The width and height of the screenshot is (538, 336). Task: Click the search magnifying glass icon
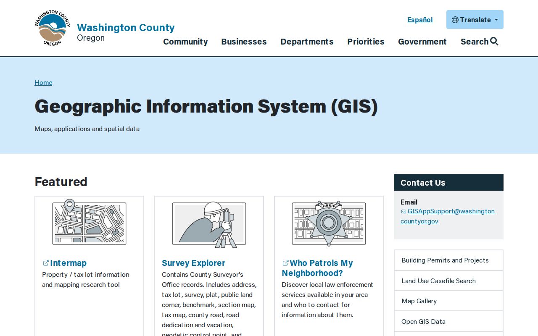[494, 41]
